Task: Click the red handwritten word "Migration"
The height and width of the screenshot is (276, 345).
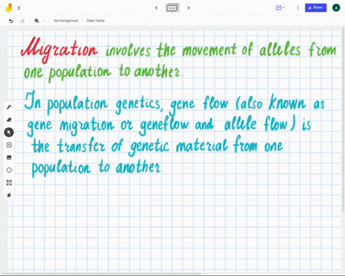Action: (x=59, y=50)
